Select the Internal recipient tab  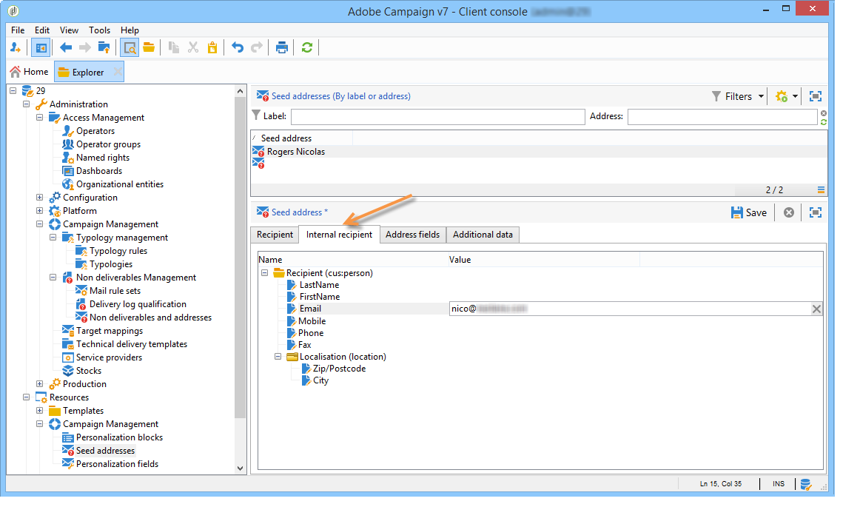tap(339, 235)
